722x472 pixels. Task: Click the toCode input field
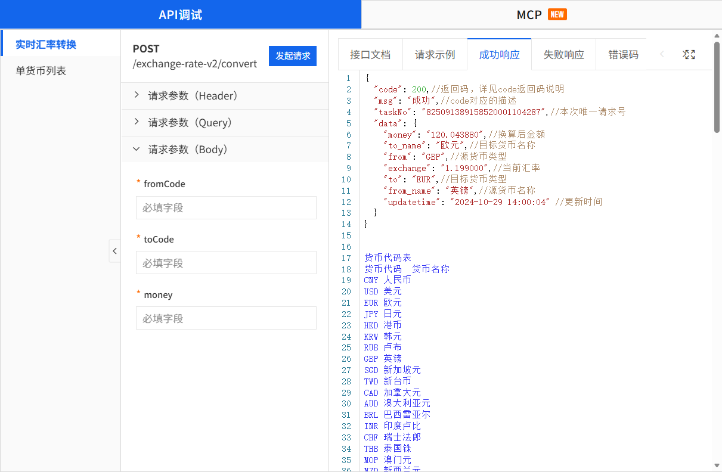point(226,263)
